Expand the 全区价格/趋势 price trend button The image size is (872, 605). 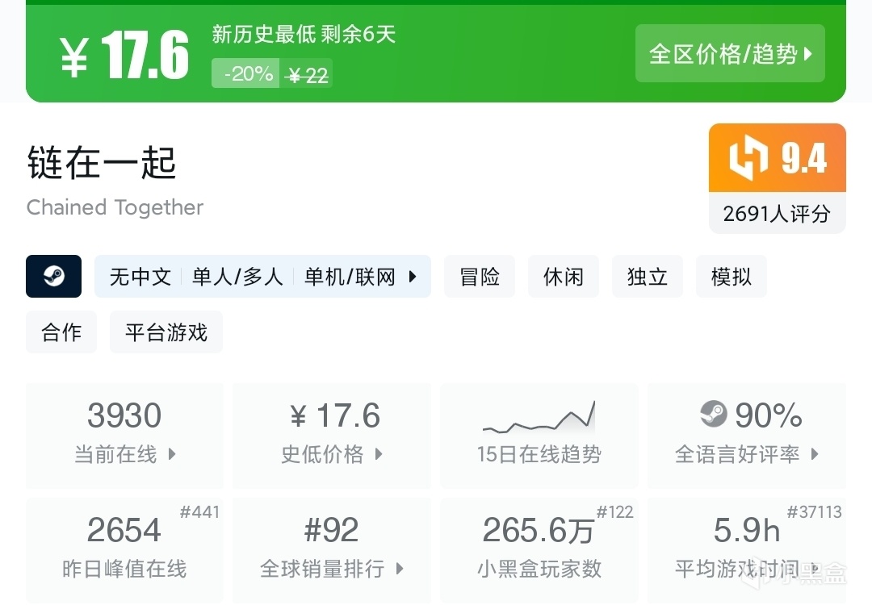coord(730,54)
